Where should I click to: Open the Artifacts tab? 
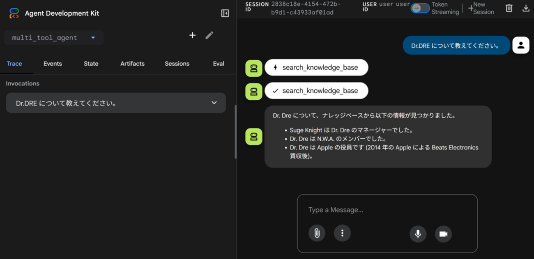[132, 64]
